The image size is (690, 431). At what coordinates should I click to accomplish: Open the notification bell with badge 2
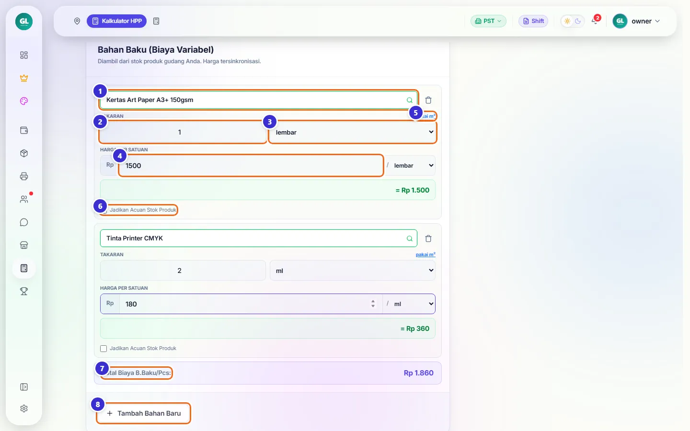point(595,21)
